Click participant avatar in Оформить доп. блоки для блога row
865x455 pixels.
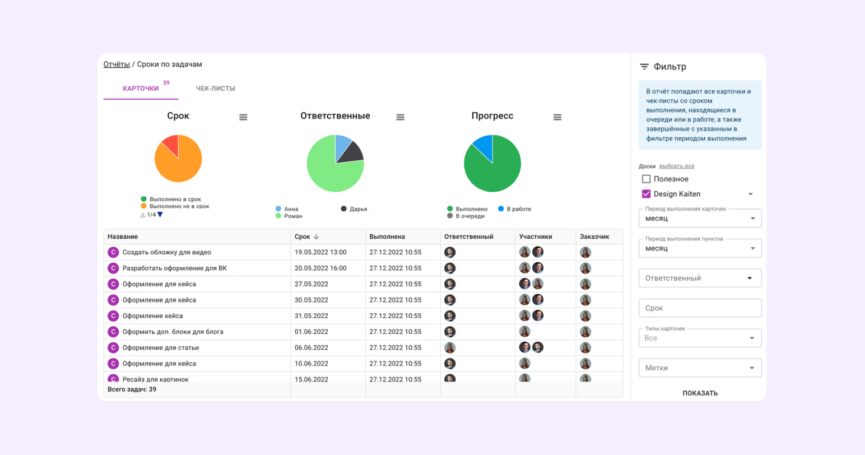coord(525,332)
